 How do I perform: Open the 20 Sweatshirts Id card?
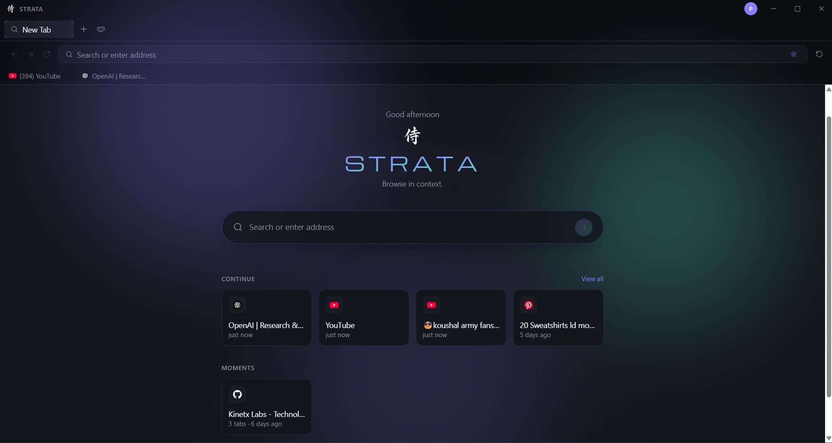coord(558,318)
